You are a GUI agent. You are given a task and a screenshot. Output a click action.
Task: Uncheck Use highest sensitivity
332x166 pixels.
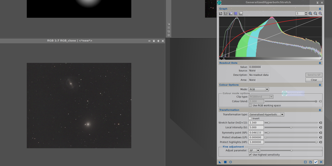[250, 155]
